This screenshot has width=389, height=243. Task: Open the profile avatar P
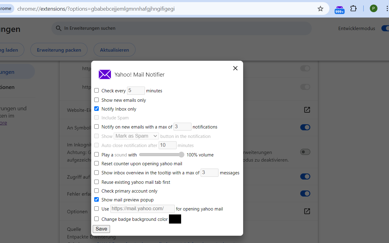point(374,9)
